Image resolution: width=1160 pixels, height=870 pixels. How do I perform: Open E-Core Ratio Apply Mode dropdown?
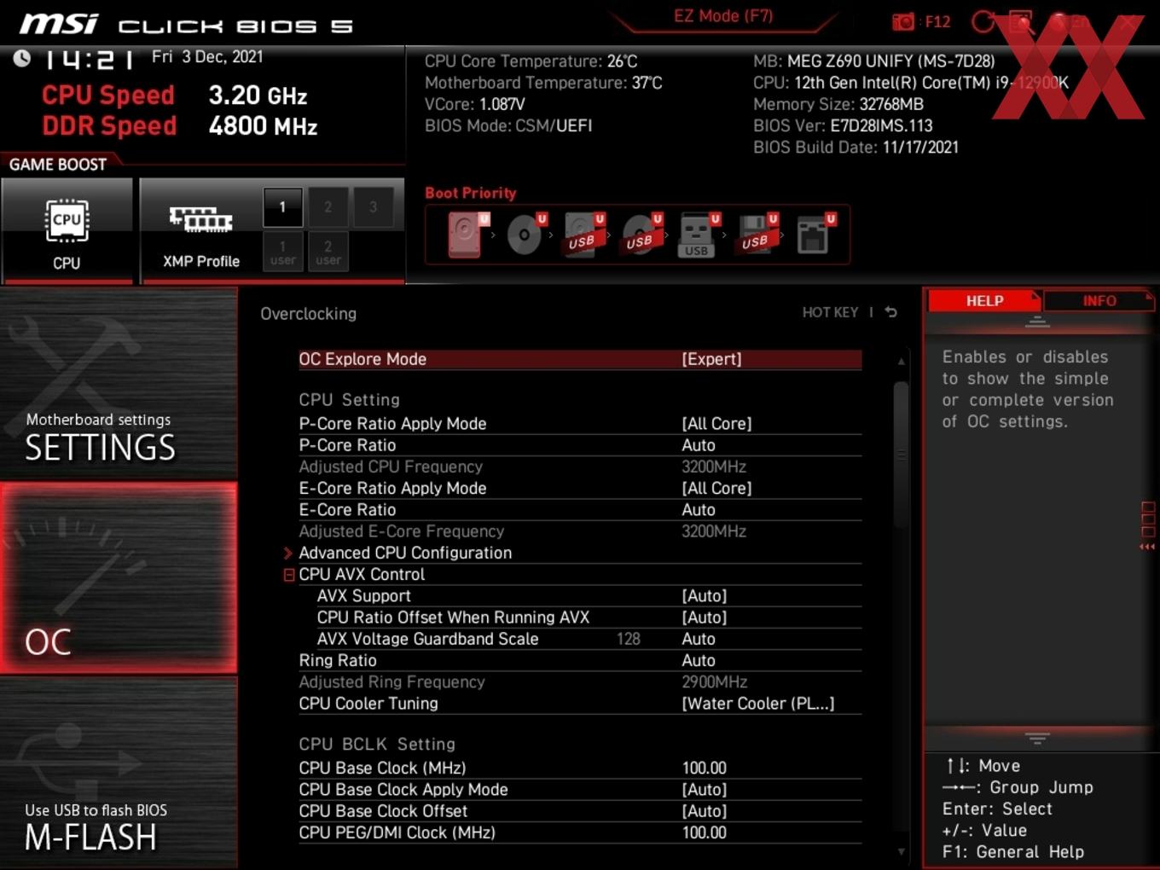[716, 488]
